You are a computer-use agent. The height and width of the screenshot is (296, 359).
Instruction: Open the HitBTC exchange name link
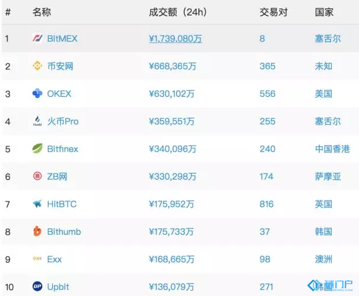point(62,204)
